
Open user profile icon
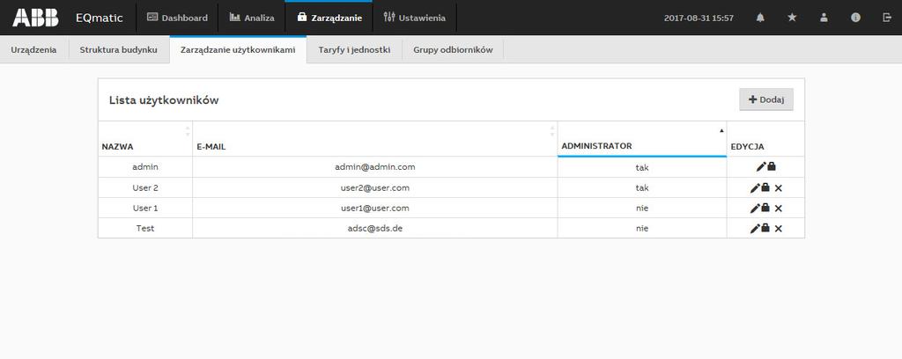(x=824, y=18)
